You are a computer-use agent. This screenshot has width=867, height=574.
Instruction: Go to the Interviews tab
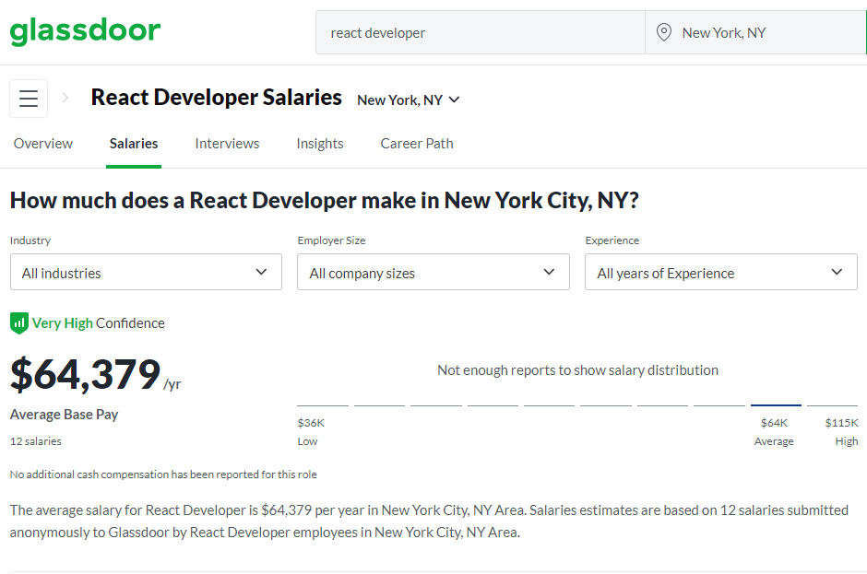tap(227, 144)
